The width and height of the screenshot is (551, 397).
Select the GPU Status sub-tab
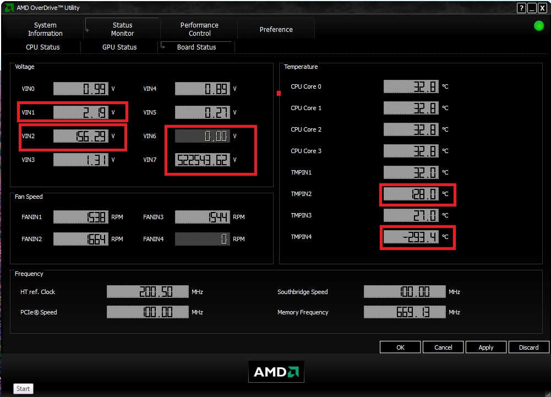(x=119, y=47)
